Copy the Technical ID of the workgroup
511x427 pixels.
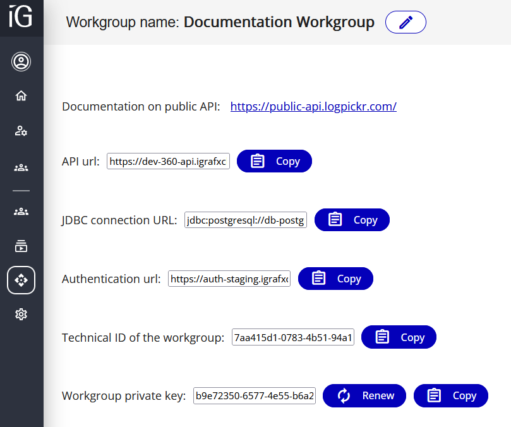click(399, 337)
